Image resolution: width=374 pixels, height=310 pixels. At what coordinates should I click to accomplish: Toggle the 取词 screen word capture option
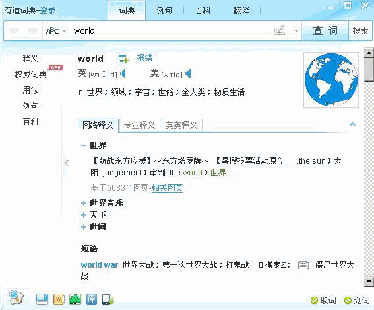(323, 300)
